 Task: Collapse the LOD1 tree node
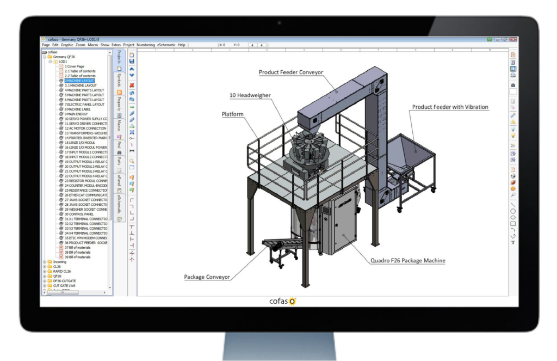click(50, 62)
